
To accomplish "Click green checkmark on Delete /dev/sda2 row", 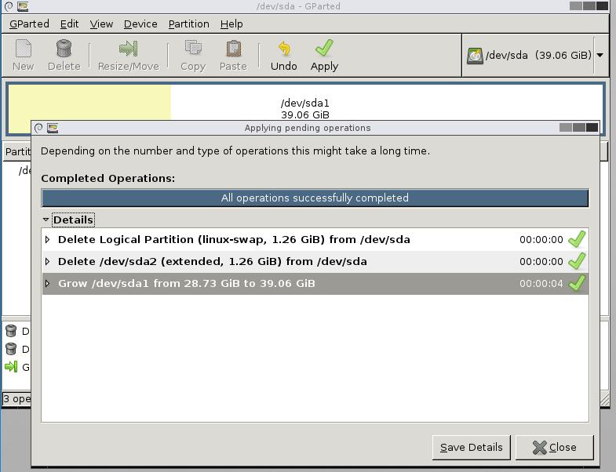I will click(577, 261).
